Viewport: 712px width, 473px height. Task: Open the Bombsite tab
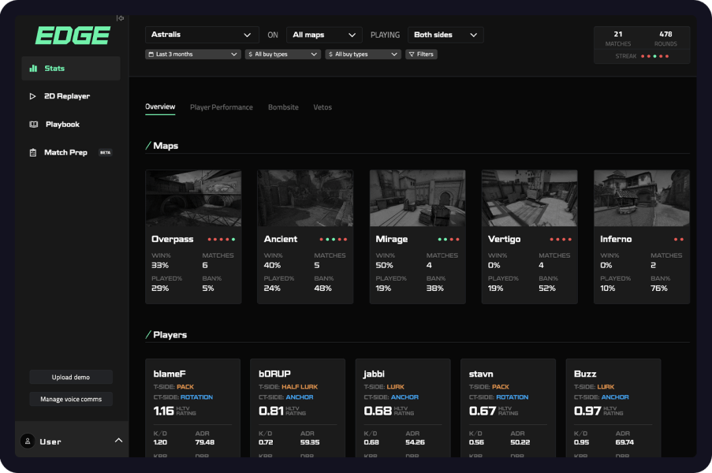(x=283, y=107)
